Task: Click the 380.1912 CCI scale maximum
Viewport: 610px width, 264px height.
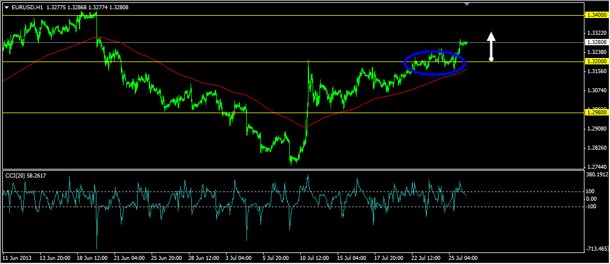Action: tap(598, 175)
